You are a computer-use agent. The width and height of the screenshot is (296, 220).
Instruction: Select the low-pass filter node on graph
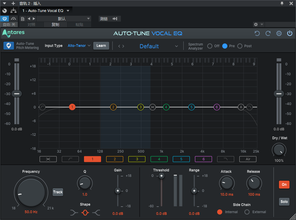(250, 107)
